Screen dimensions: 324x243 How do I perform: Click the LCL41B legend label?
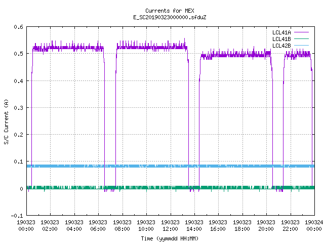tap(281, 39)
